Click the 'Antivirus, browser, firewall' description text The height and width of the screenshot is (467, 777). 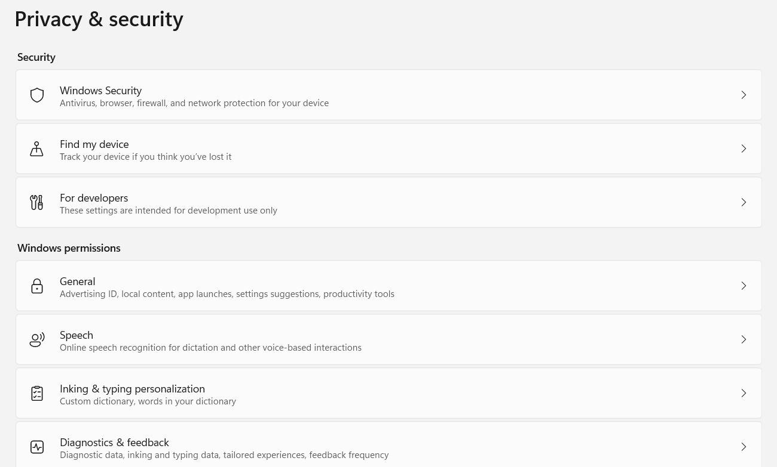[194, 103]
